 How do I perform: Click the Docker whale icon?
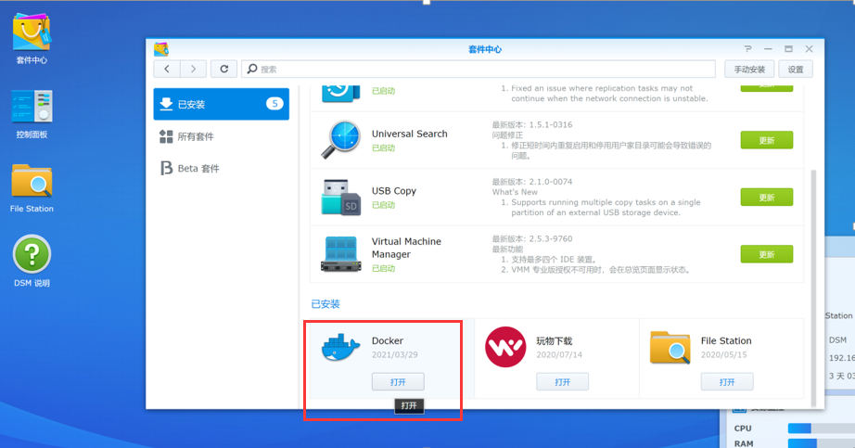(x=339, y=347)
